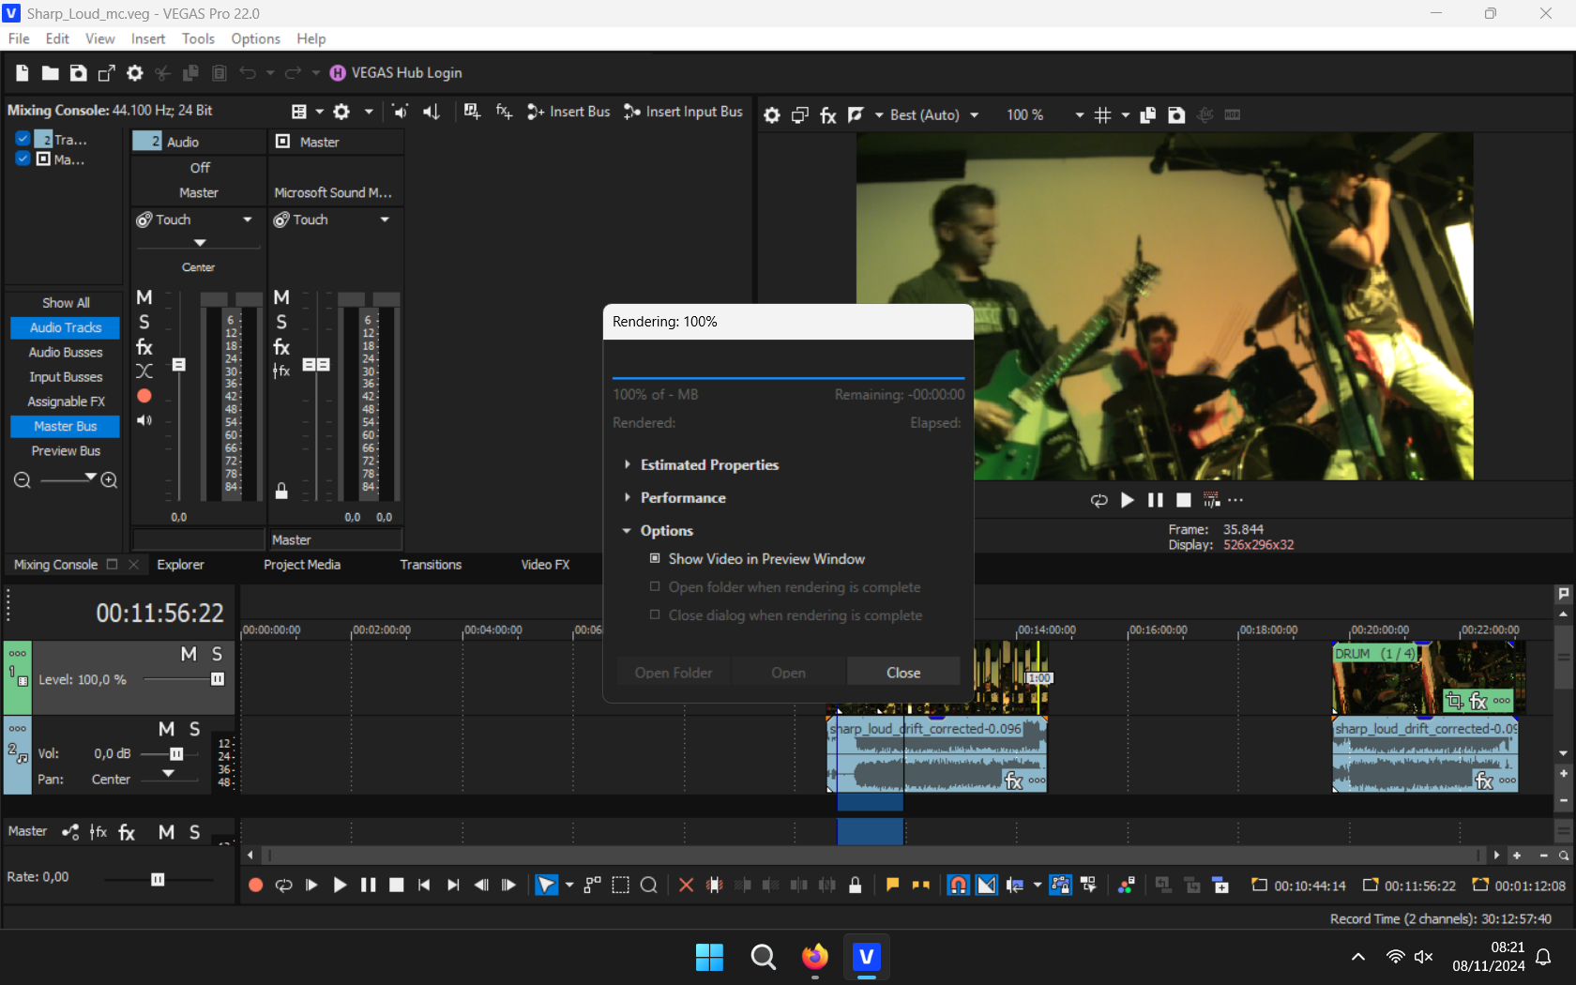Open VEGAS Pro from the Windows taskbar
The width and height of the screenshot is (1576, 985).
[x=866, y=957]
